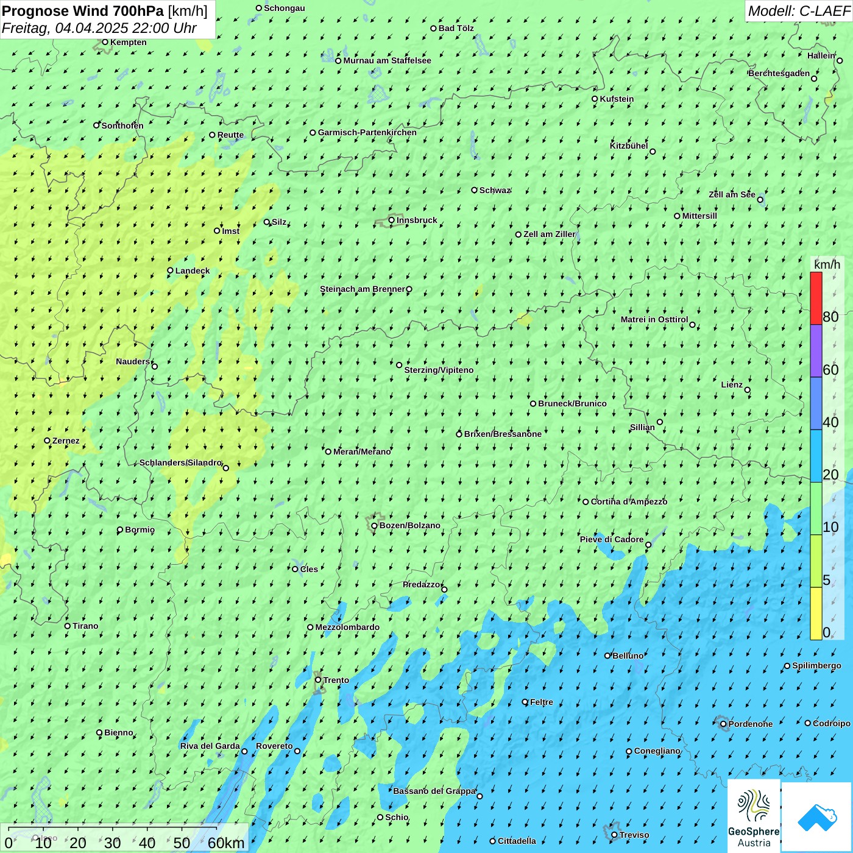Click the Sterzing/Vipiteno label
This screenshot has height=853, width=853.
click(x=439, y=370)
